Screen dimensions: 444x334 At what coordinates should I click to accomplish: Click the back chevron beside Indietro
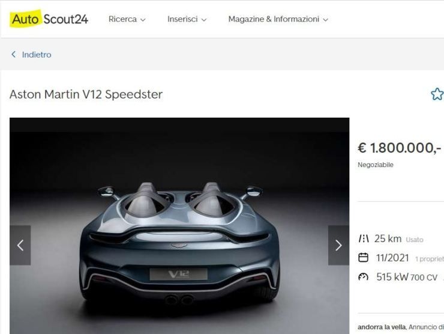[x=13, y=54]
